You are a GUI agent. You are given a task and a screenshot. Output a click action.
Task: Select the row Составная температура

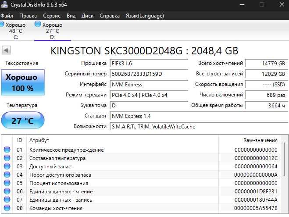[141, 158]
